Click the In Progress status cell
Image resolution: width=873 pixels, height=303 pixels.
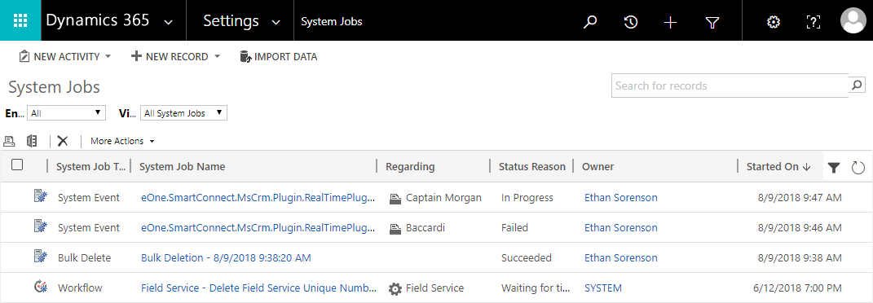[x=527, y=197]
